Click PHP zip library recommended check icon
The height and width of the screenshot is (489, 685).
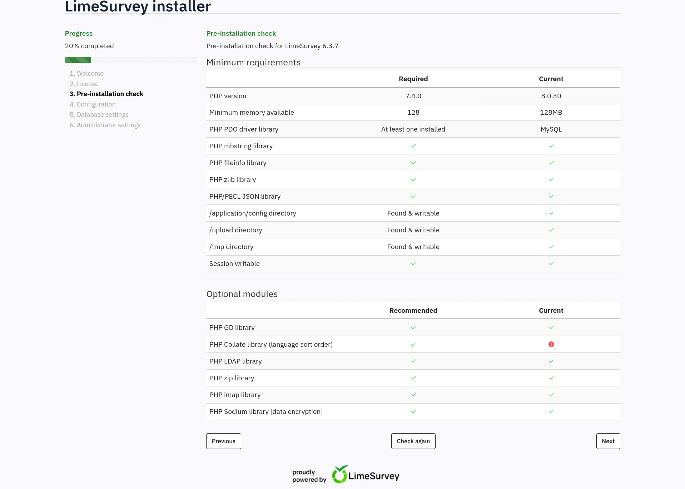413,378
